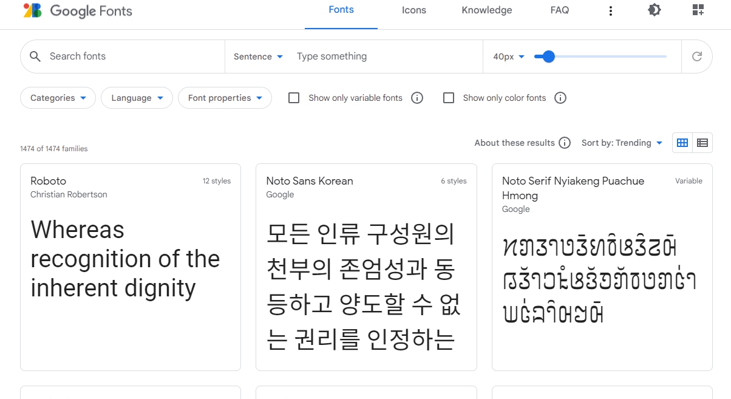Screen dimensions: 731x399
Task: Click About these results link
Action: pos(515,143)
